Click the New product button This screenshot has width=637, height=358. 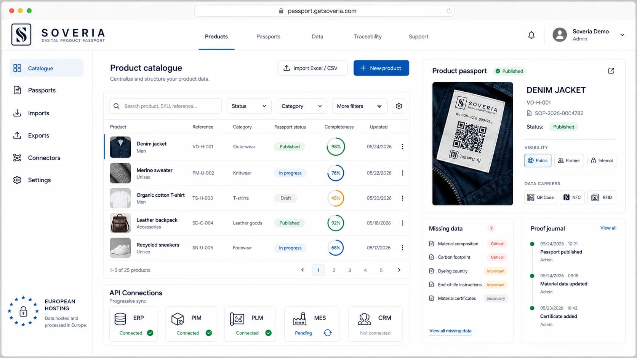coord(381,68)
